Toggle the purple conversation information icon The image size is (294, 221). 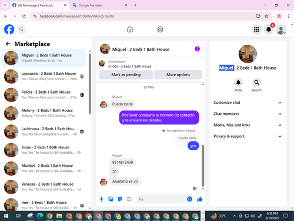coord(197,49)
